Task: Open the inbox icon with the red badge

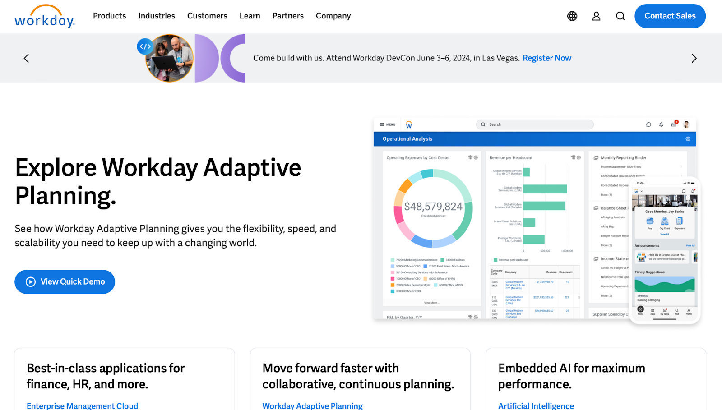Action: pos(674,124)
